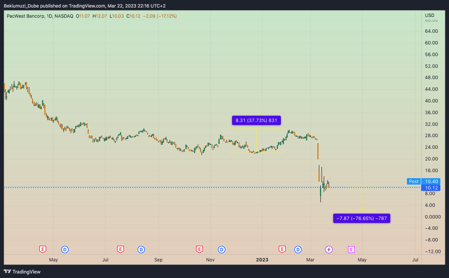Click the −4.00 price axis label
449x278 pixels.
click(x=431, y=228)
